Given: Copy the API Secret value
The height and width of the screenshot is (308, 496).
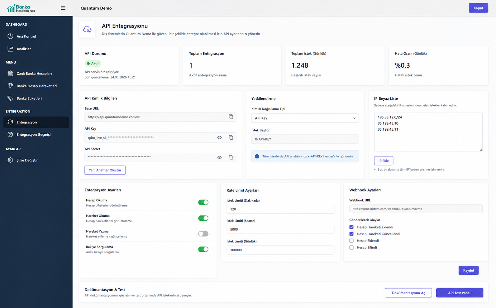Looking at the screenshot, I should [231, 157].
